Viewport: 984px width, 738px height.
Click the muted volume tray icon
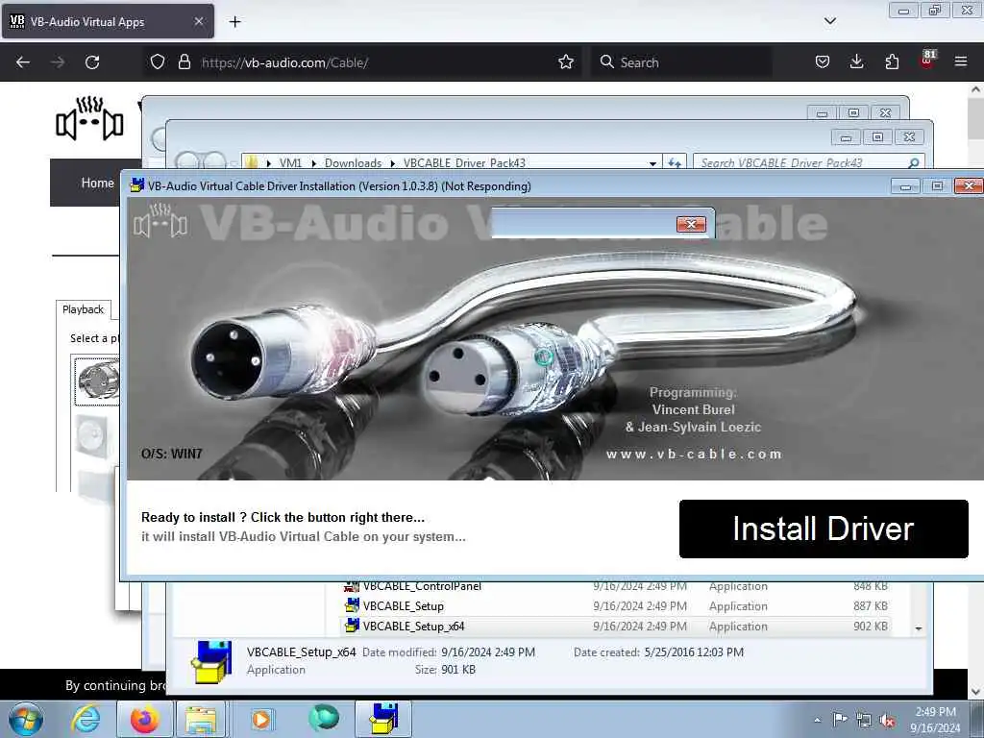click(887, 721)
